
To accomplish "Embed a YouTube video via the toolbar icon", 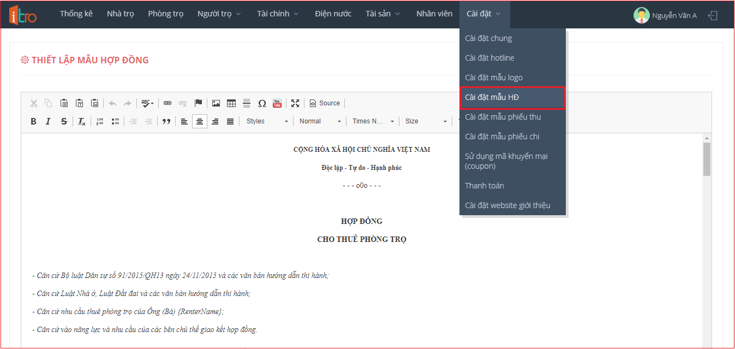I will 277,103.
